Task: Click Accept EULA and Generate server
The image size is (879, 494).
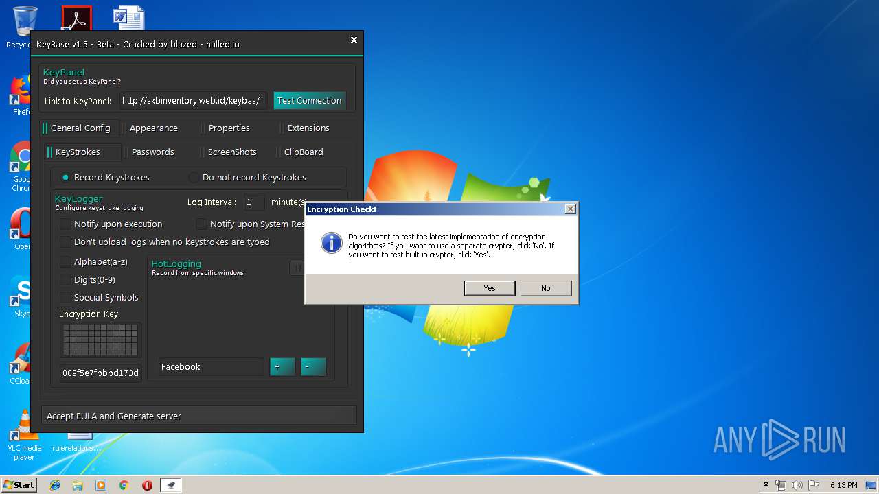Action: pos(199,416)
